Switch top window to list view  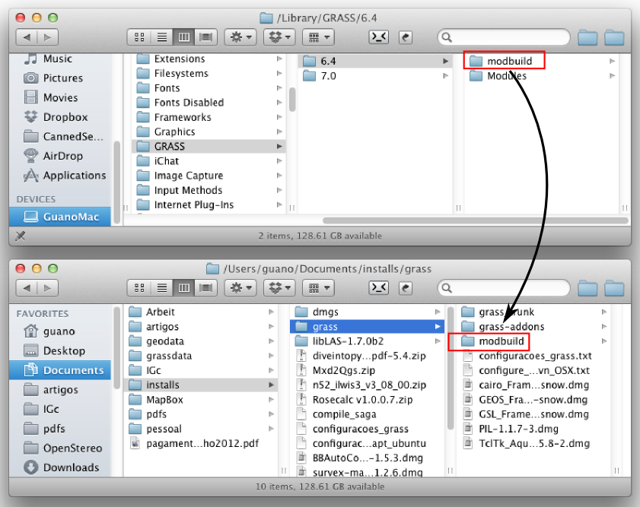point(161,37)
